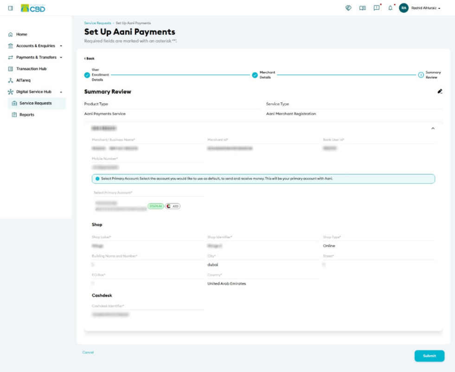
Task: Edit the summary with pencil icon
Action: [440, 91]
